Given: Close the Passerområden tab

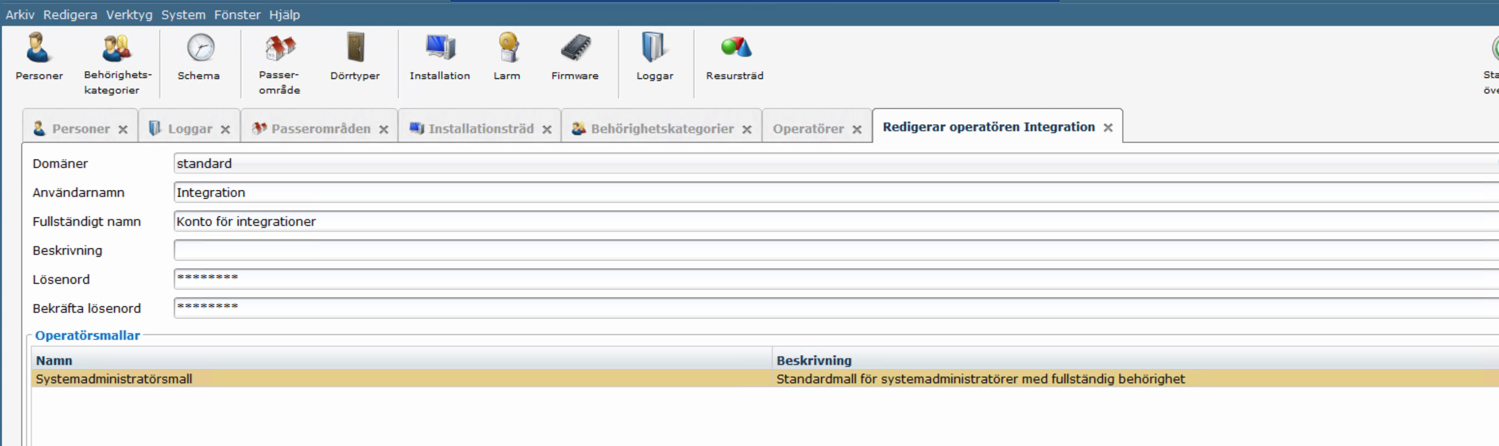Looking at the screenshot, I should click(x=384, y=129).
